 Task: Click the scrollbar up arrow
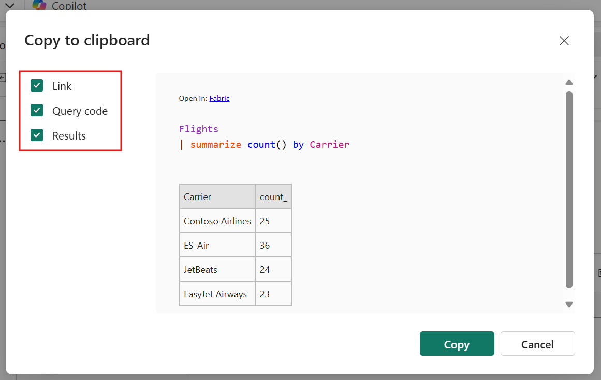(x=569, y=82)
